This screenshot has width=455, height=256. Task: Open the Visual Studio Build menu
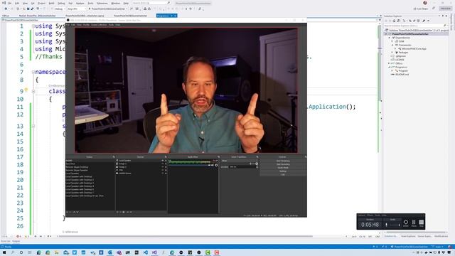[51, 3]
